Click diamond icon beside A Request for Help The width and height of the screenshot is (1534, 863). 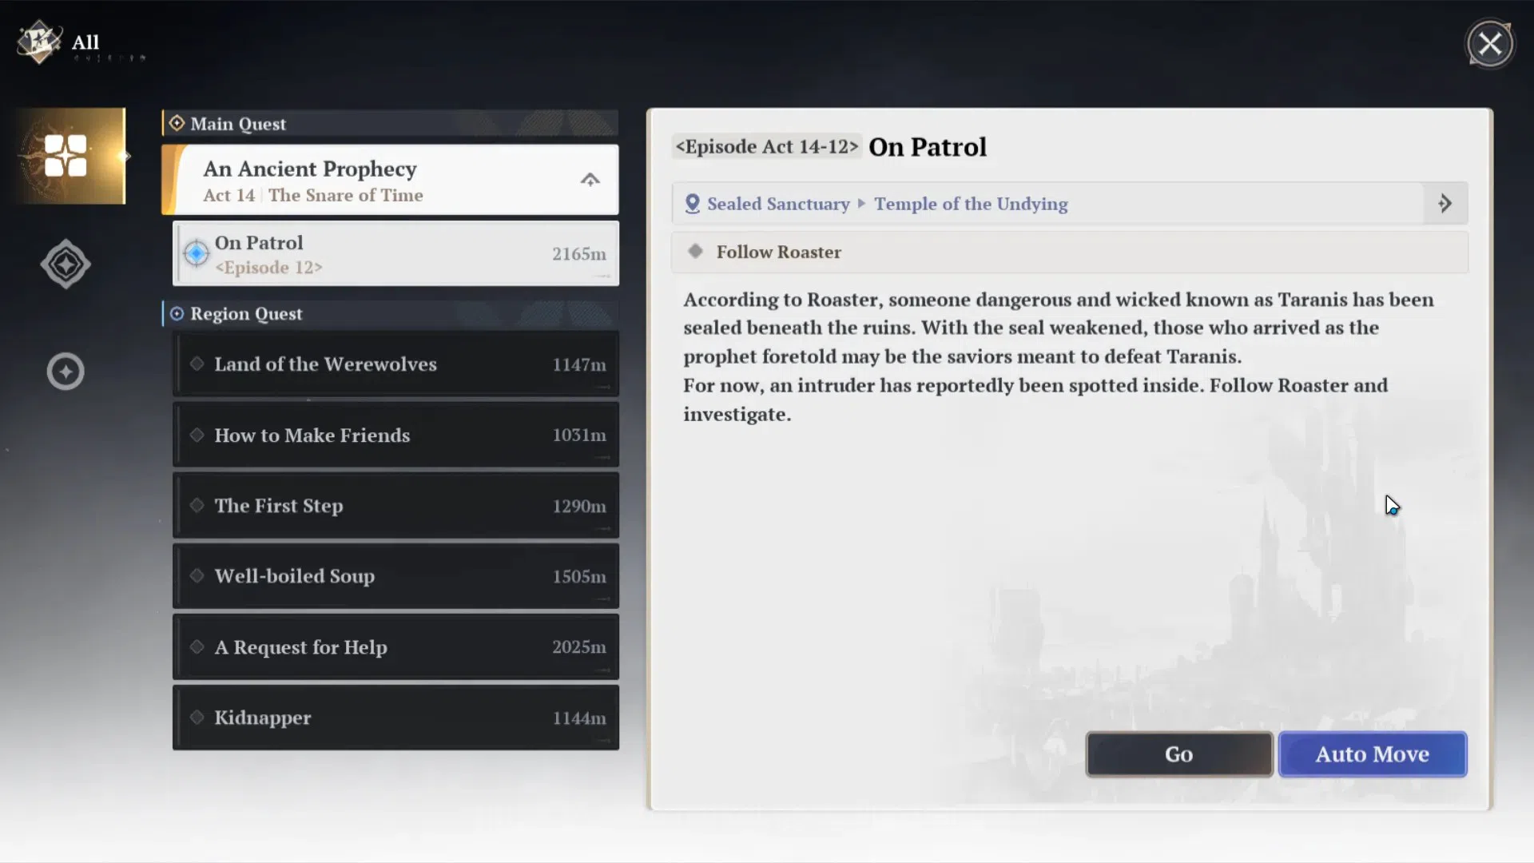click(x=197, y=647)
